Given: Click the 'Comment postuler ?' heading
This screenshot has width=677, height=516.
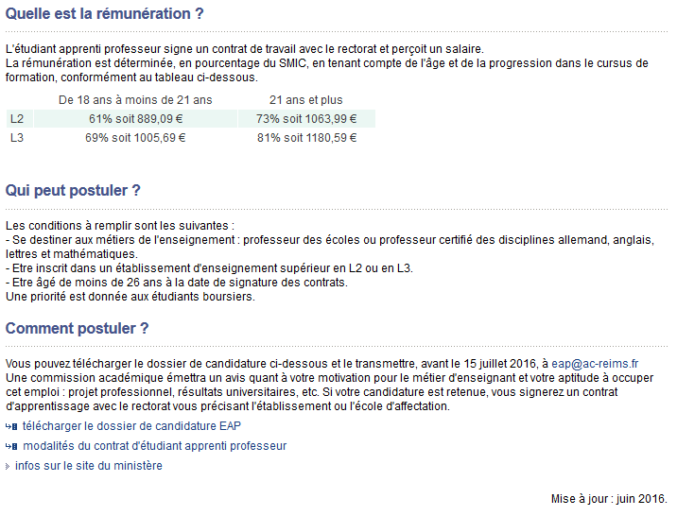Looking at the screenshot, I should 77,328.
